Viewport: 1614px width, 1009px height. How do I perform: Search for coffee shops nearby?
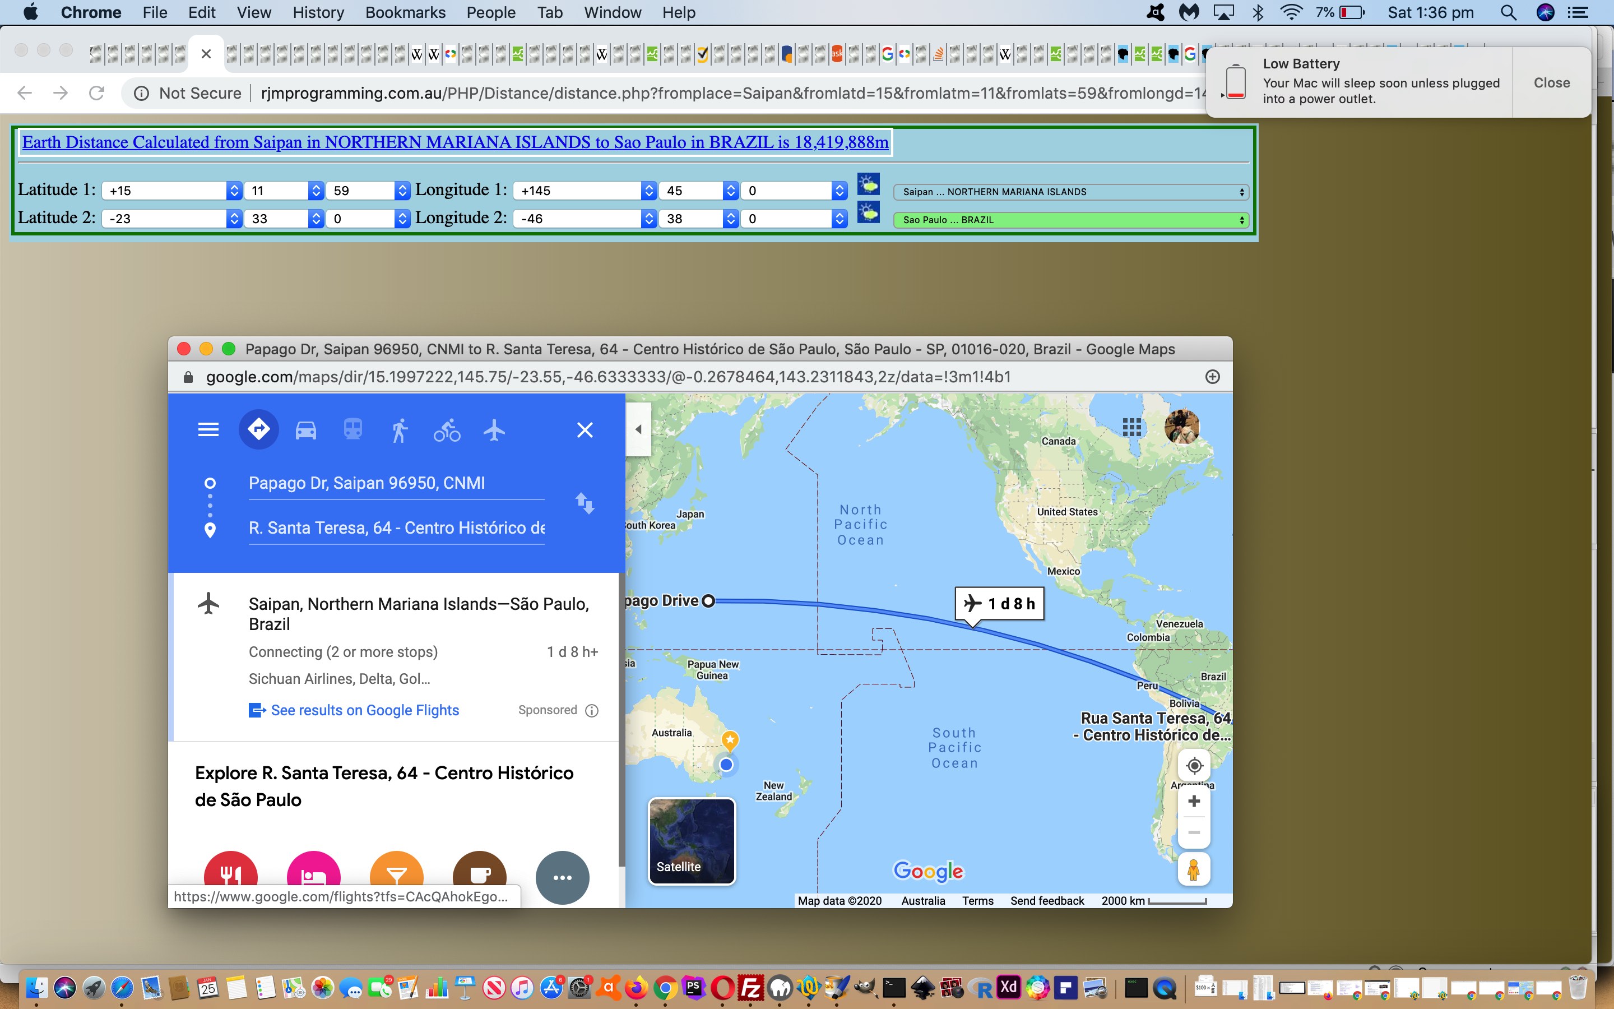(x=480, y=877)
